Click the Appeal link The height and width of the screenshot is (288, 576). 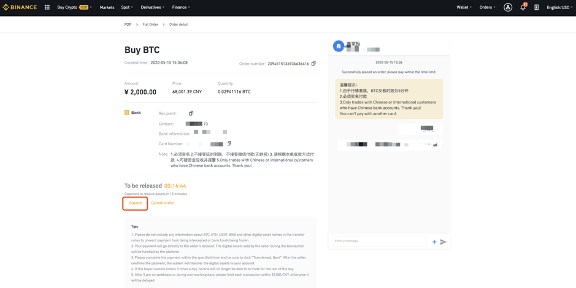[135, 203]
